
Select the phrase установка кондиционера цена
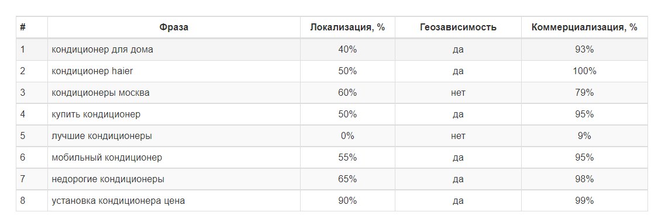[118, 201]
